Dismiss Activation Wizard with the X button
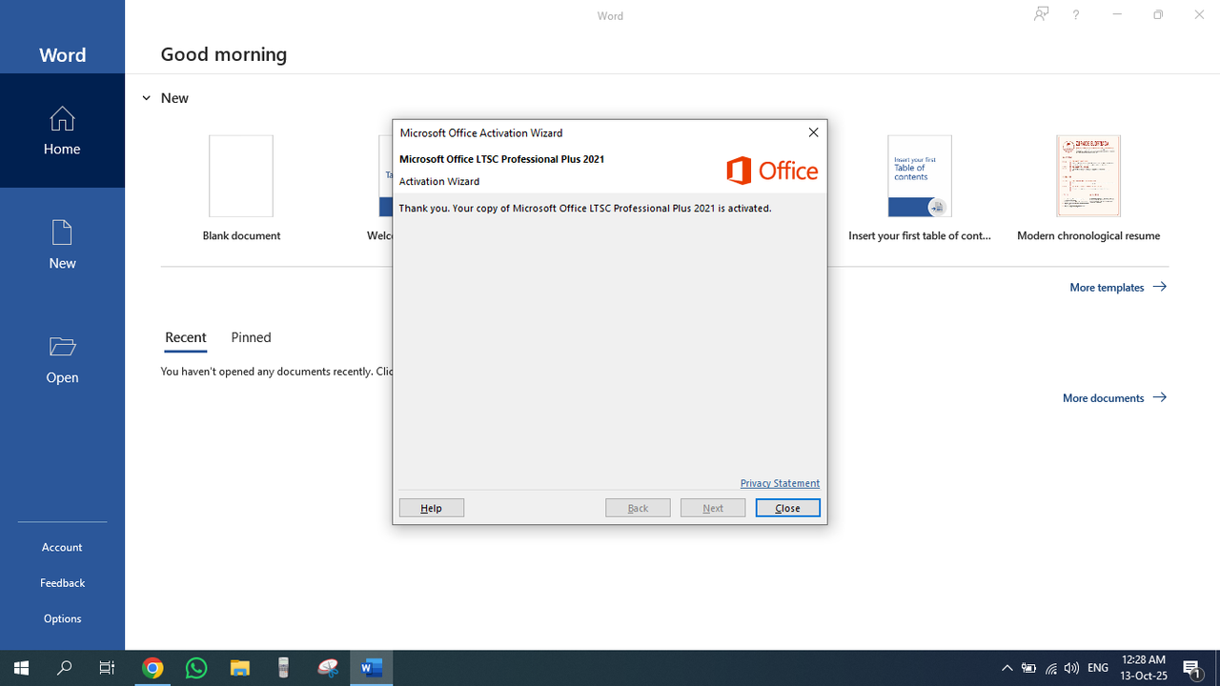 click(x=813, y=132)
